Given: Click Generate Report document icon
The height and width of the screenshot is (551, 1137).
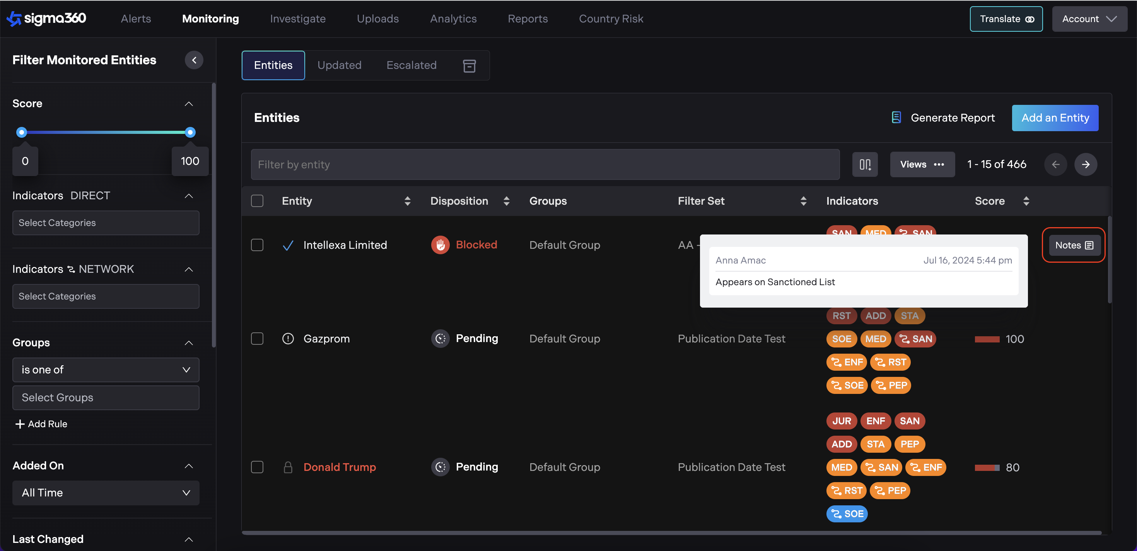Looking at the screenshot, I should [x=896, y=118].
